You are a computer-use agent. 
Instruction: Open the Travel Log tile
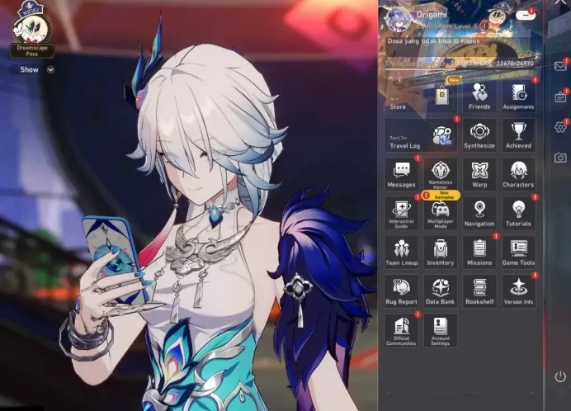tap(421, 135)
